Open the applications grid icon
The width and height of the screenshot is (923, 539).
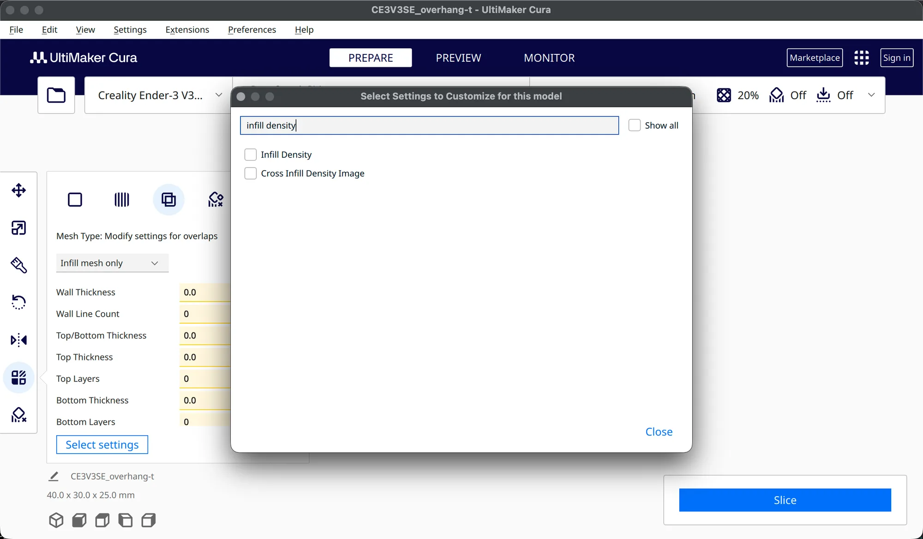(861, 58)
